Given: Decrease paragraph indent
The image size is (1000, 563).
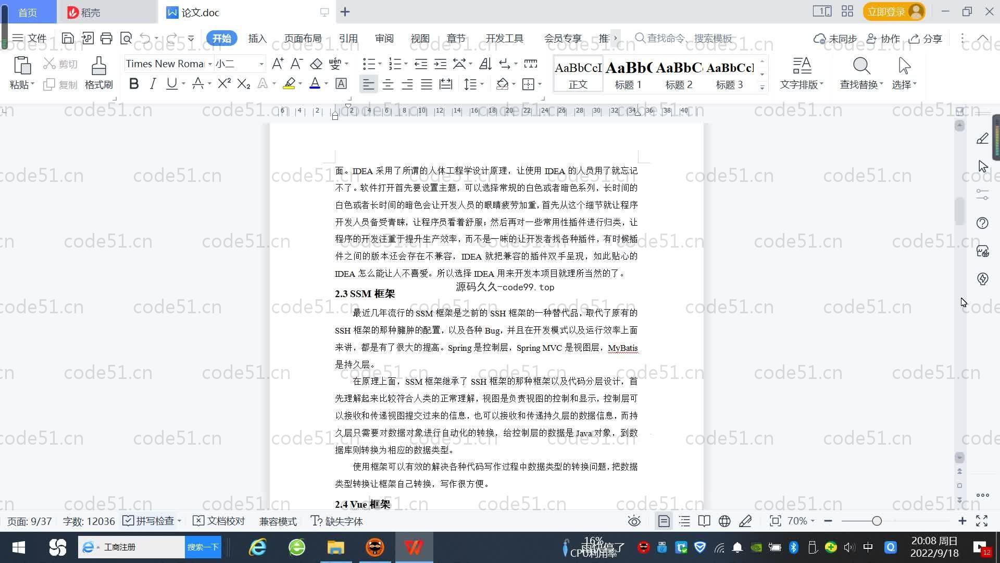Looking at the screenshot, I should pos(421,64).
